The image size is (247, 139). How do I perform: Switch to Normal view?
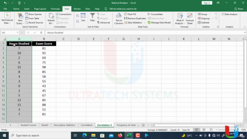click(x=196, y=130)
